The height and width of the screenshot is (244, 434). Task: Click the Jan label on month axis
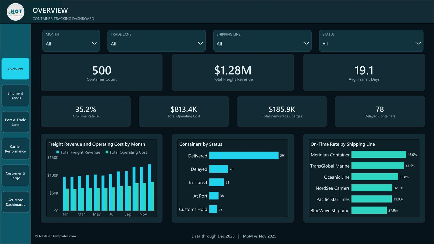66,214
